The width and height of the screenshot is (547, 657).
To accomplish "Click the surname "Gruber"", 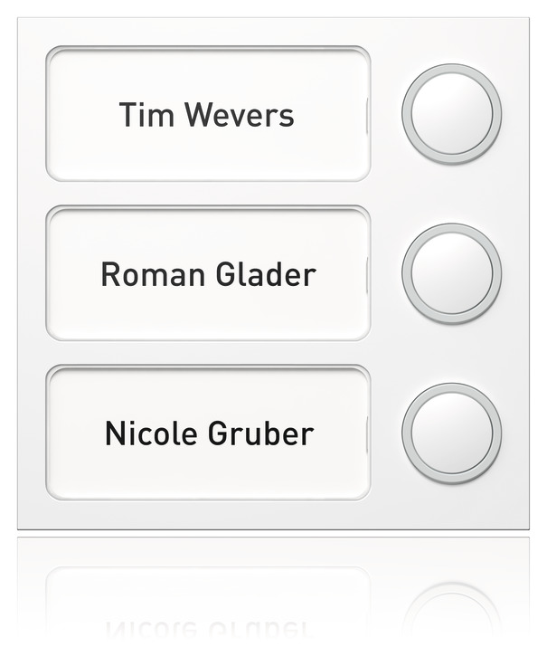I will [x=260, y=433].
